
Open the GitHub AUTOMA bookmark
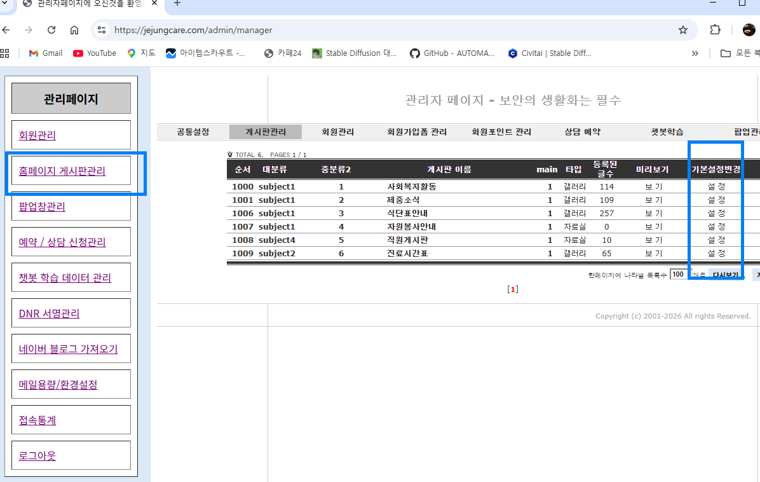(x=452, y=53)
